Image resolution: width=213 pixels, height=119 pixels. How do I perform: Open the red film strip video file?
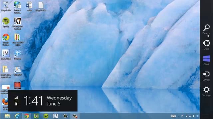point(18,86)
